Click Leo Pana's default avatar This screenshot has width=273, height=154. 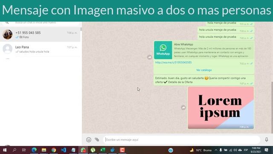click(x=8, y=49)
